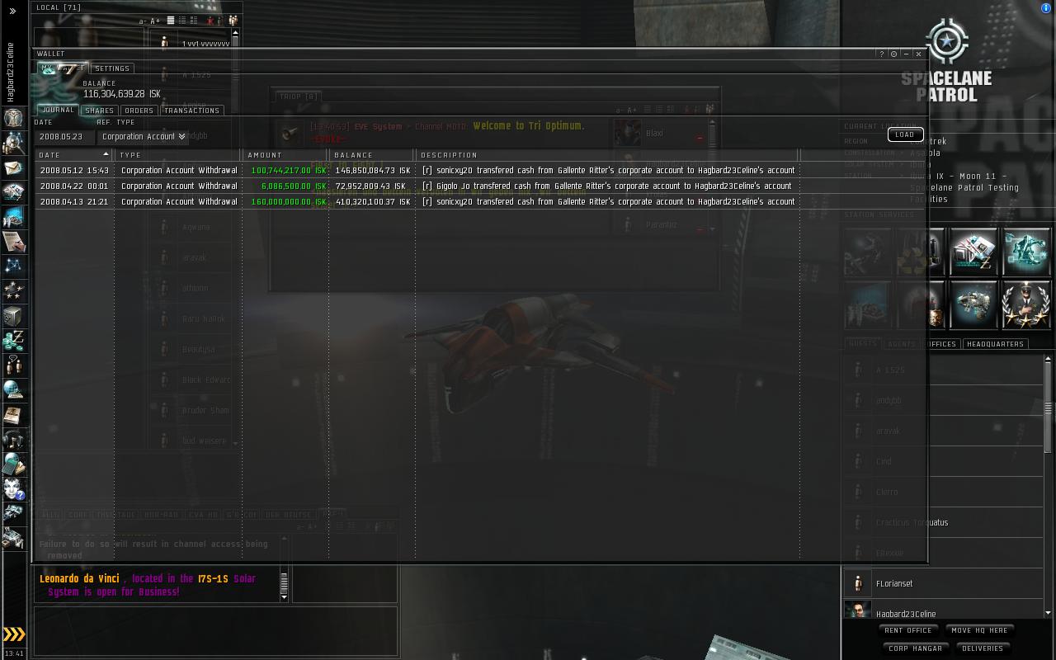This screenshot has width=1056, height=660.
Task: Open the ship fitting station service icon
Action: pyautogui.click(x=973, y=304)
